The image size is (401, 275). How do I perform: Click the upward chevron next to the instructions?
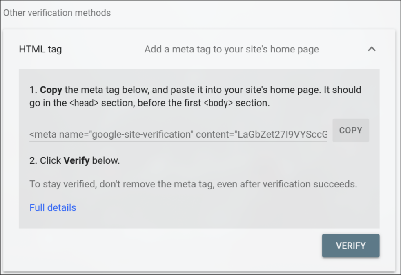pyautogui.click(x=372, y=49)
